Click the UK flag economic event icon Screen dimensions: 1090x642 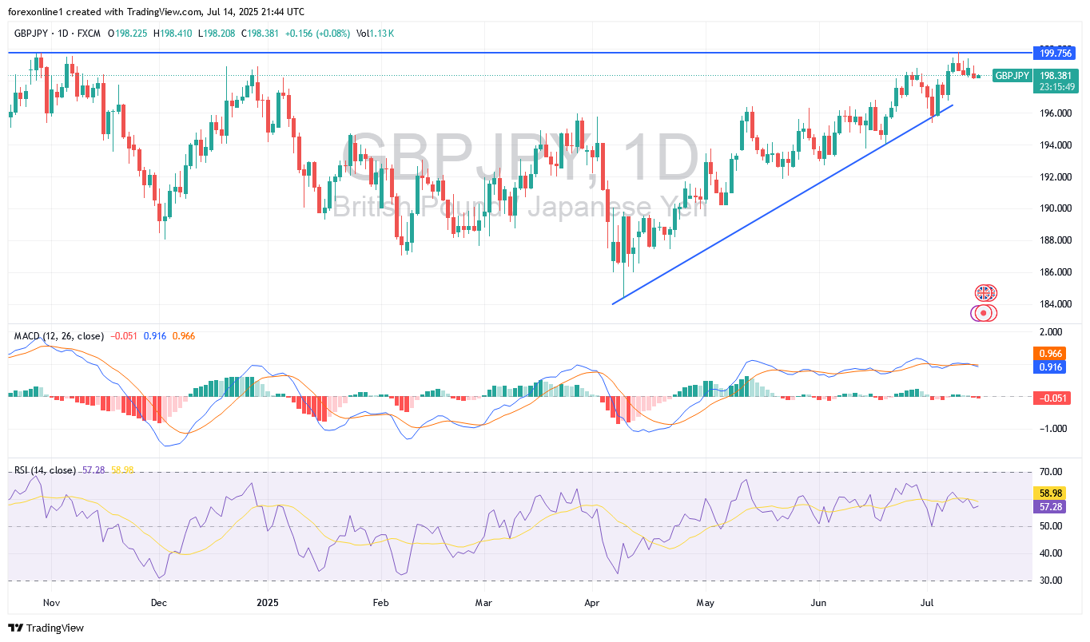(x=985, y=292)
